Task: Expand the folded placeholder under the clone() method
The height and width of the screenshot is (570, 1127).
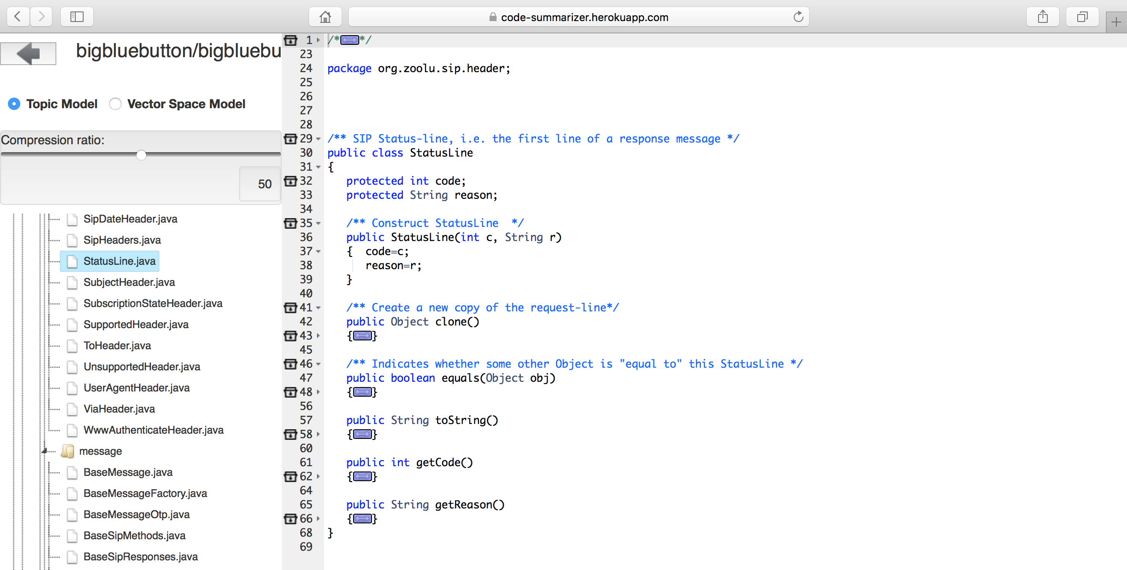Action: pyautogui.click(x=362, y=336)
